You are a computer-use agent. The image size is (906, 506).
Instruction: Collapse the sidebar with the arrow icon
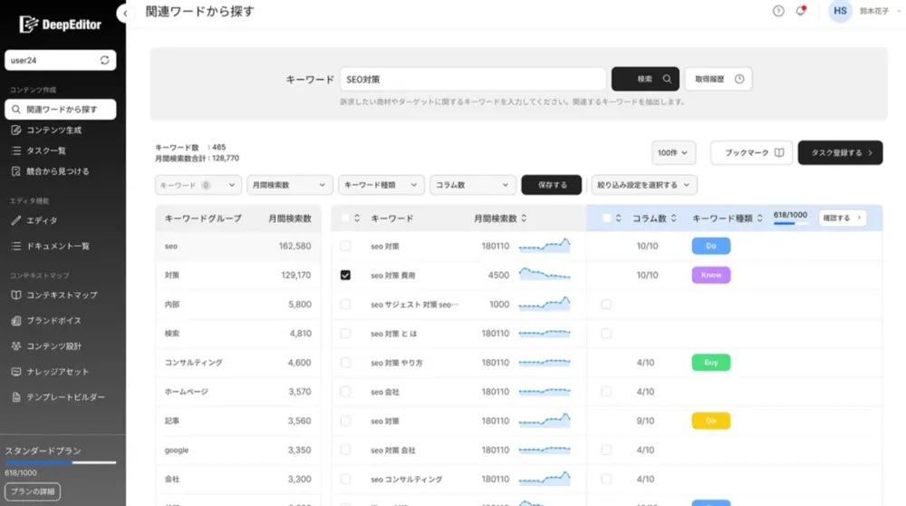[x=126, y=13]
